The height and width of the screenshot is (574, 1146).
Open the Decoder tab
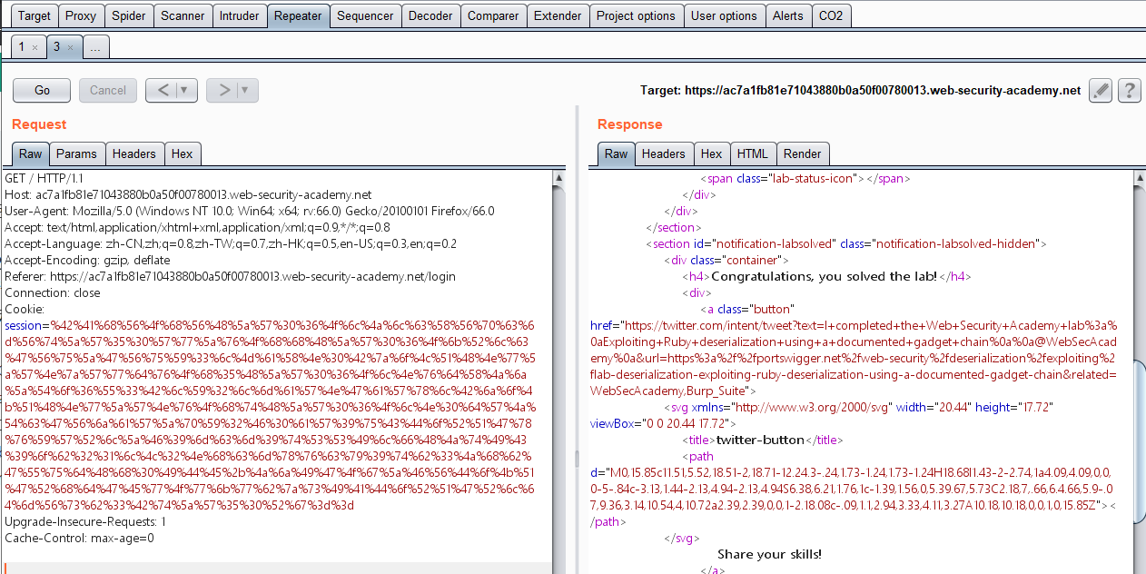(x=430, y=15)
